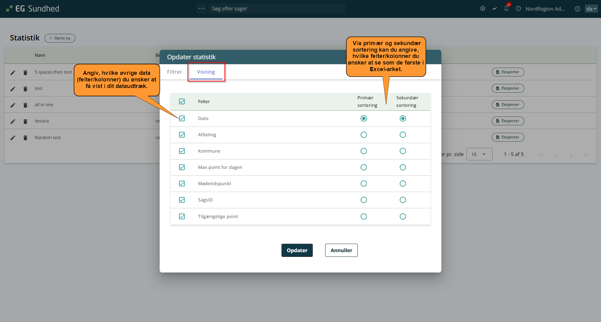Switch to the Filtrer tab
This screenshot has width=601, height=322.
click(174, 72)
